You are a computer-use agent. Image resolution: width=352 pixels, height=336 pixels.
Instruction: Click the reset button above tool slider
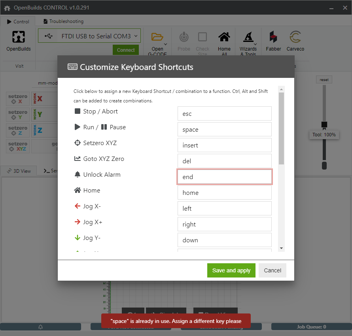click(x=324, y=79)
